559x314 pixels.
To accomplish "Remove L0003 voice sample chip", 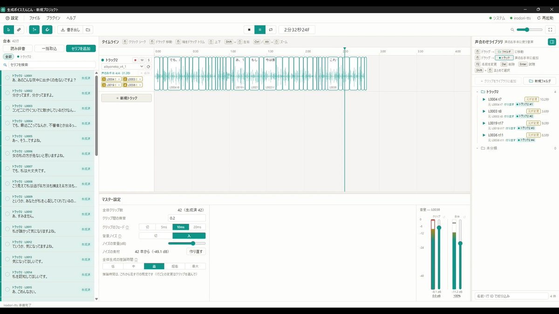I will coord(140,79).
